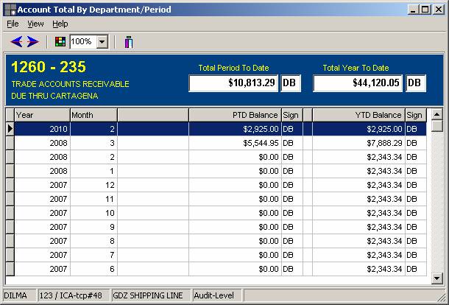Click the Year column header

coord(42,115)
